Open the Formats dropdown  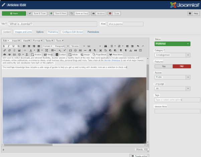click(x=47, y=46)
